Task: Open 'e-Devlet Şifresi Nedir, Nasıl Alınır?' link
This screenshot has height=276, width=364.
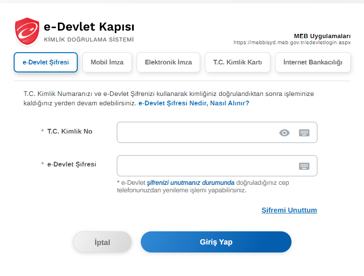Action: pos(194,103)
